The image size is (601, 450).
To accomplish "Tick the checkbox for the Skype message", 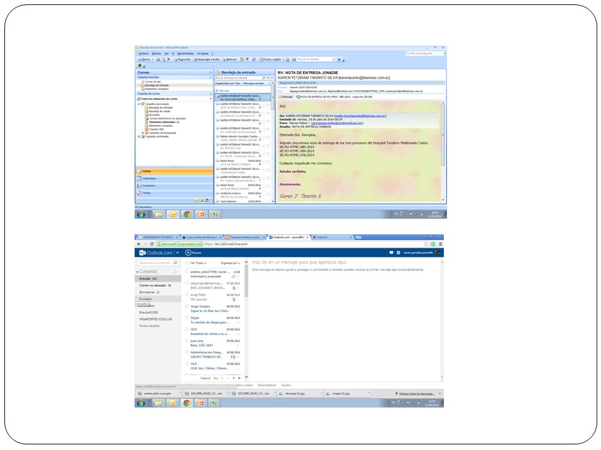I will tap(187, 317).
